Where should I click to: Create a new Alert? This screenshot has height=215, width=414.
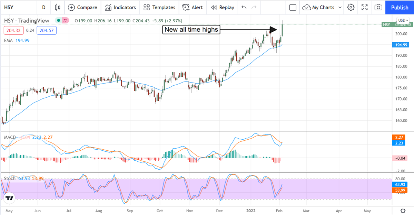click(x=193, y=7)
